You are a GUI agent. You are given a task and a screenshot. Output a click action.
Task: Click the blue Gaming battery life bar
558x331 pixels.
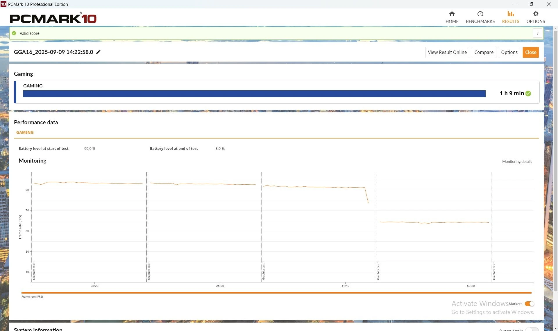point(254,93)
